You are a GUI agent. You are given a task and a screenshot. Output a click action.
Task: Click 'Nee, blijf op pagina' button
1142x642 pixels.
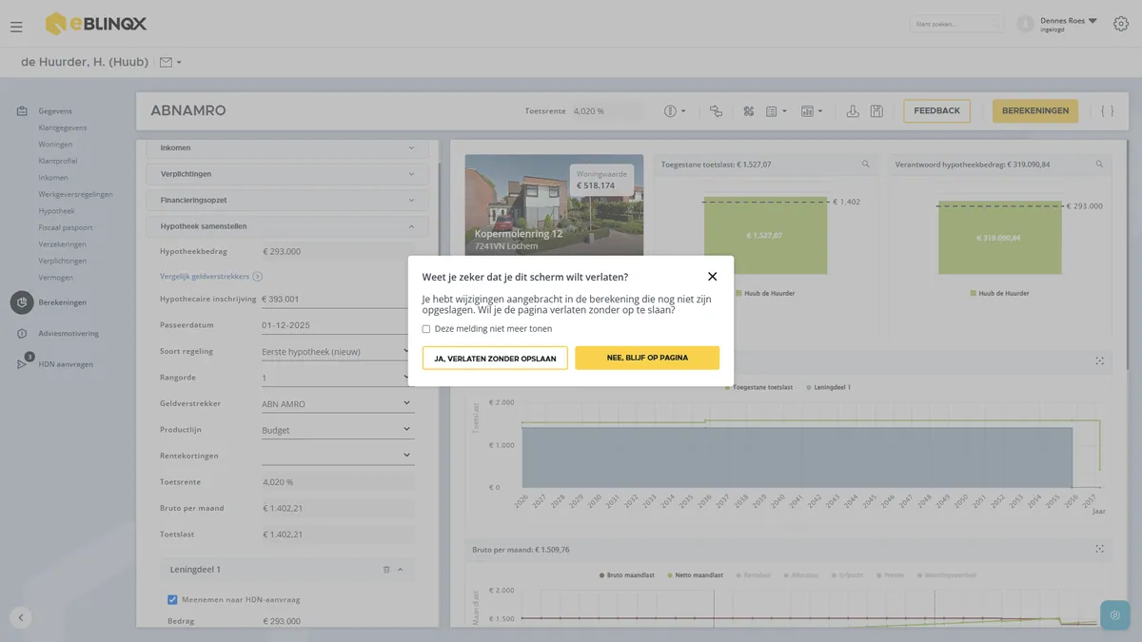[x=647, y=358]
